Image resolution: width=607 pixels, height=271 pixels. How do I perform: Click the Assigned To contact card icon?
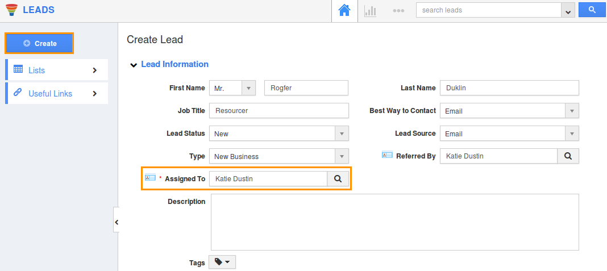click(x=150, y=178)
